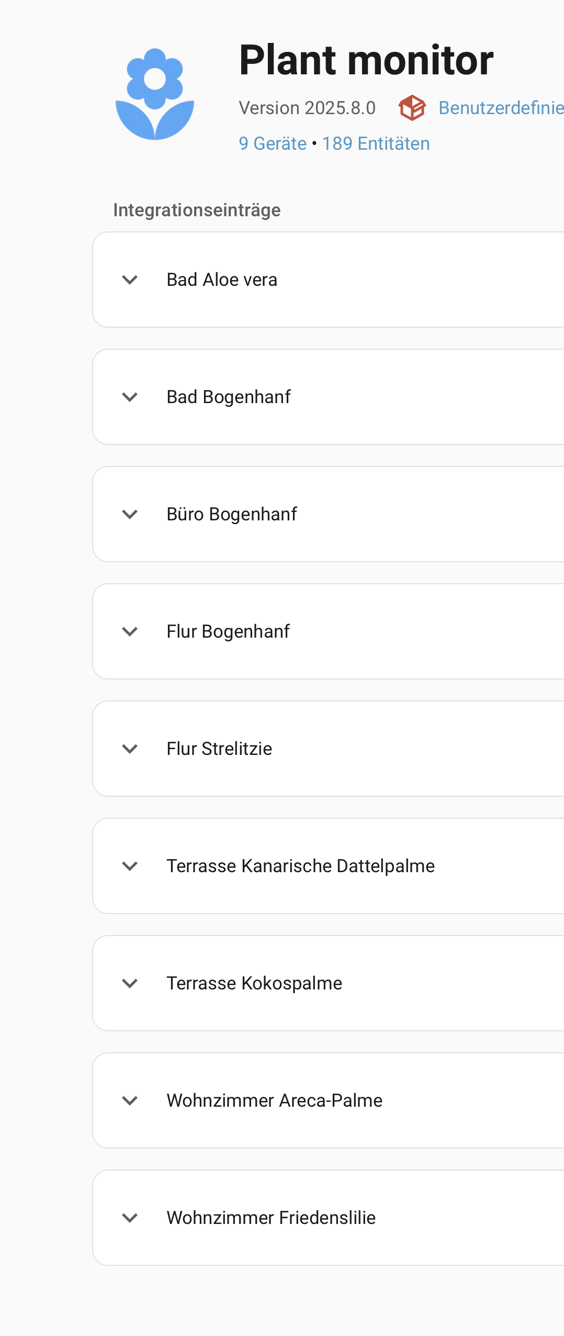Expand the Bad Aloe vera entry

pyautogui.click(x=130, y=280)
